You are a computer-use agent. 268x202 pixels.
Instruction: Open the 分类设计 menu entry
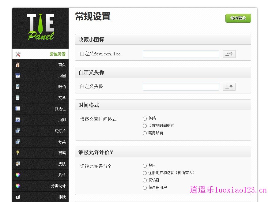pyautogui.click(x=40, y=186)
